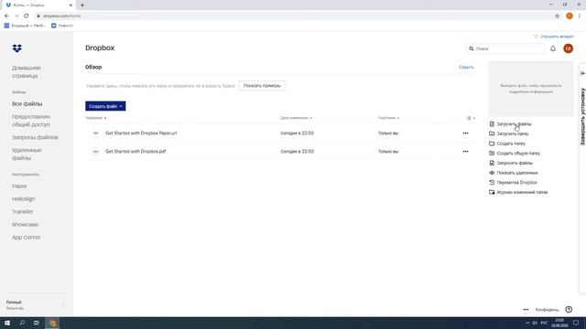
Task: Open a new browser tab
Action: coord(82,5)
